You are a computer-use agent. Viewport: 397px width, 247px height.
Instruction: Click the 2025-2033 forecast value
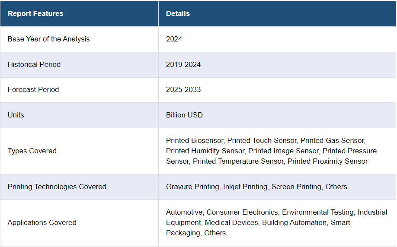pos(183,89)
